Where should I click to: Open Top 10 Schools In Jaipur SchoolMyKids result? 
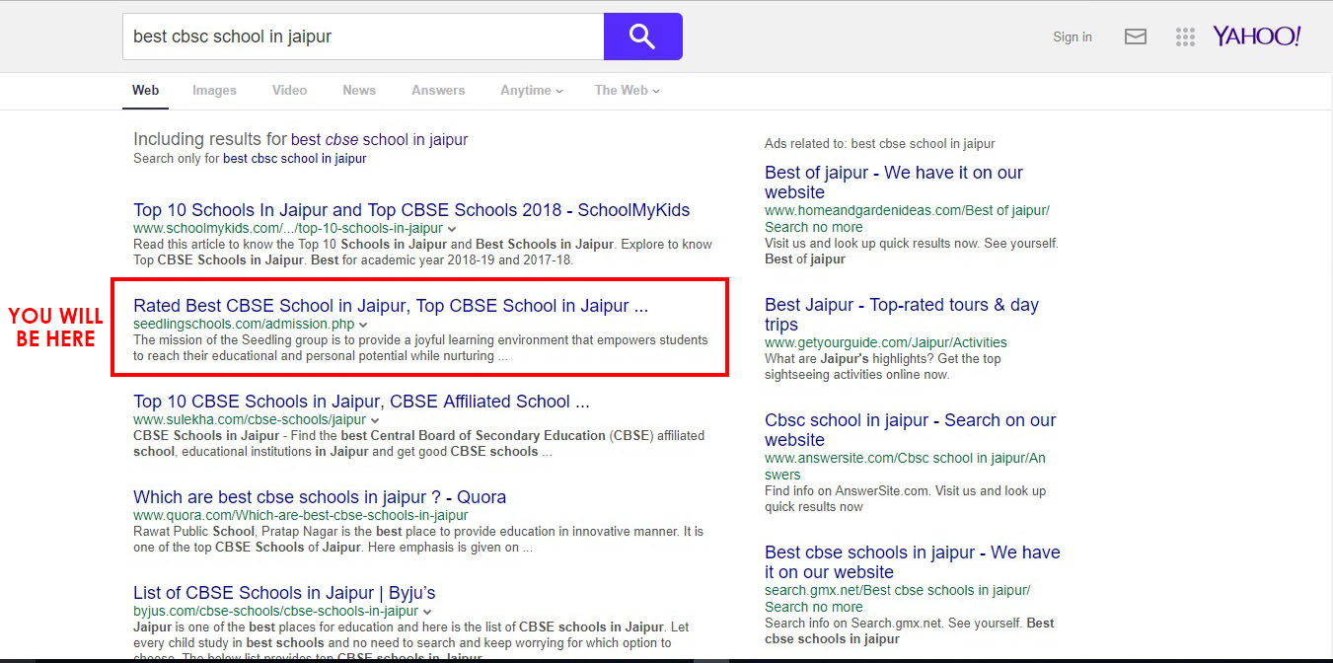[411, 210]
